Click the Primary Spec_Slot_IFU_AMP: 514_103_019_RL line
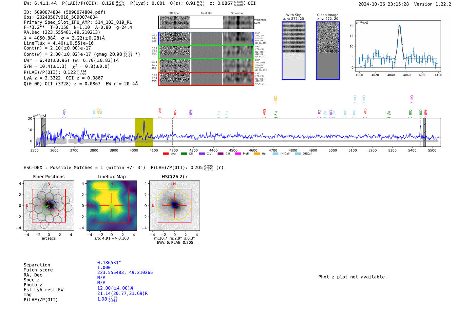Image resolution: width=475 pixels, height=323 pixels. (x=78, y=22)
